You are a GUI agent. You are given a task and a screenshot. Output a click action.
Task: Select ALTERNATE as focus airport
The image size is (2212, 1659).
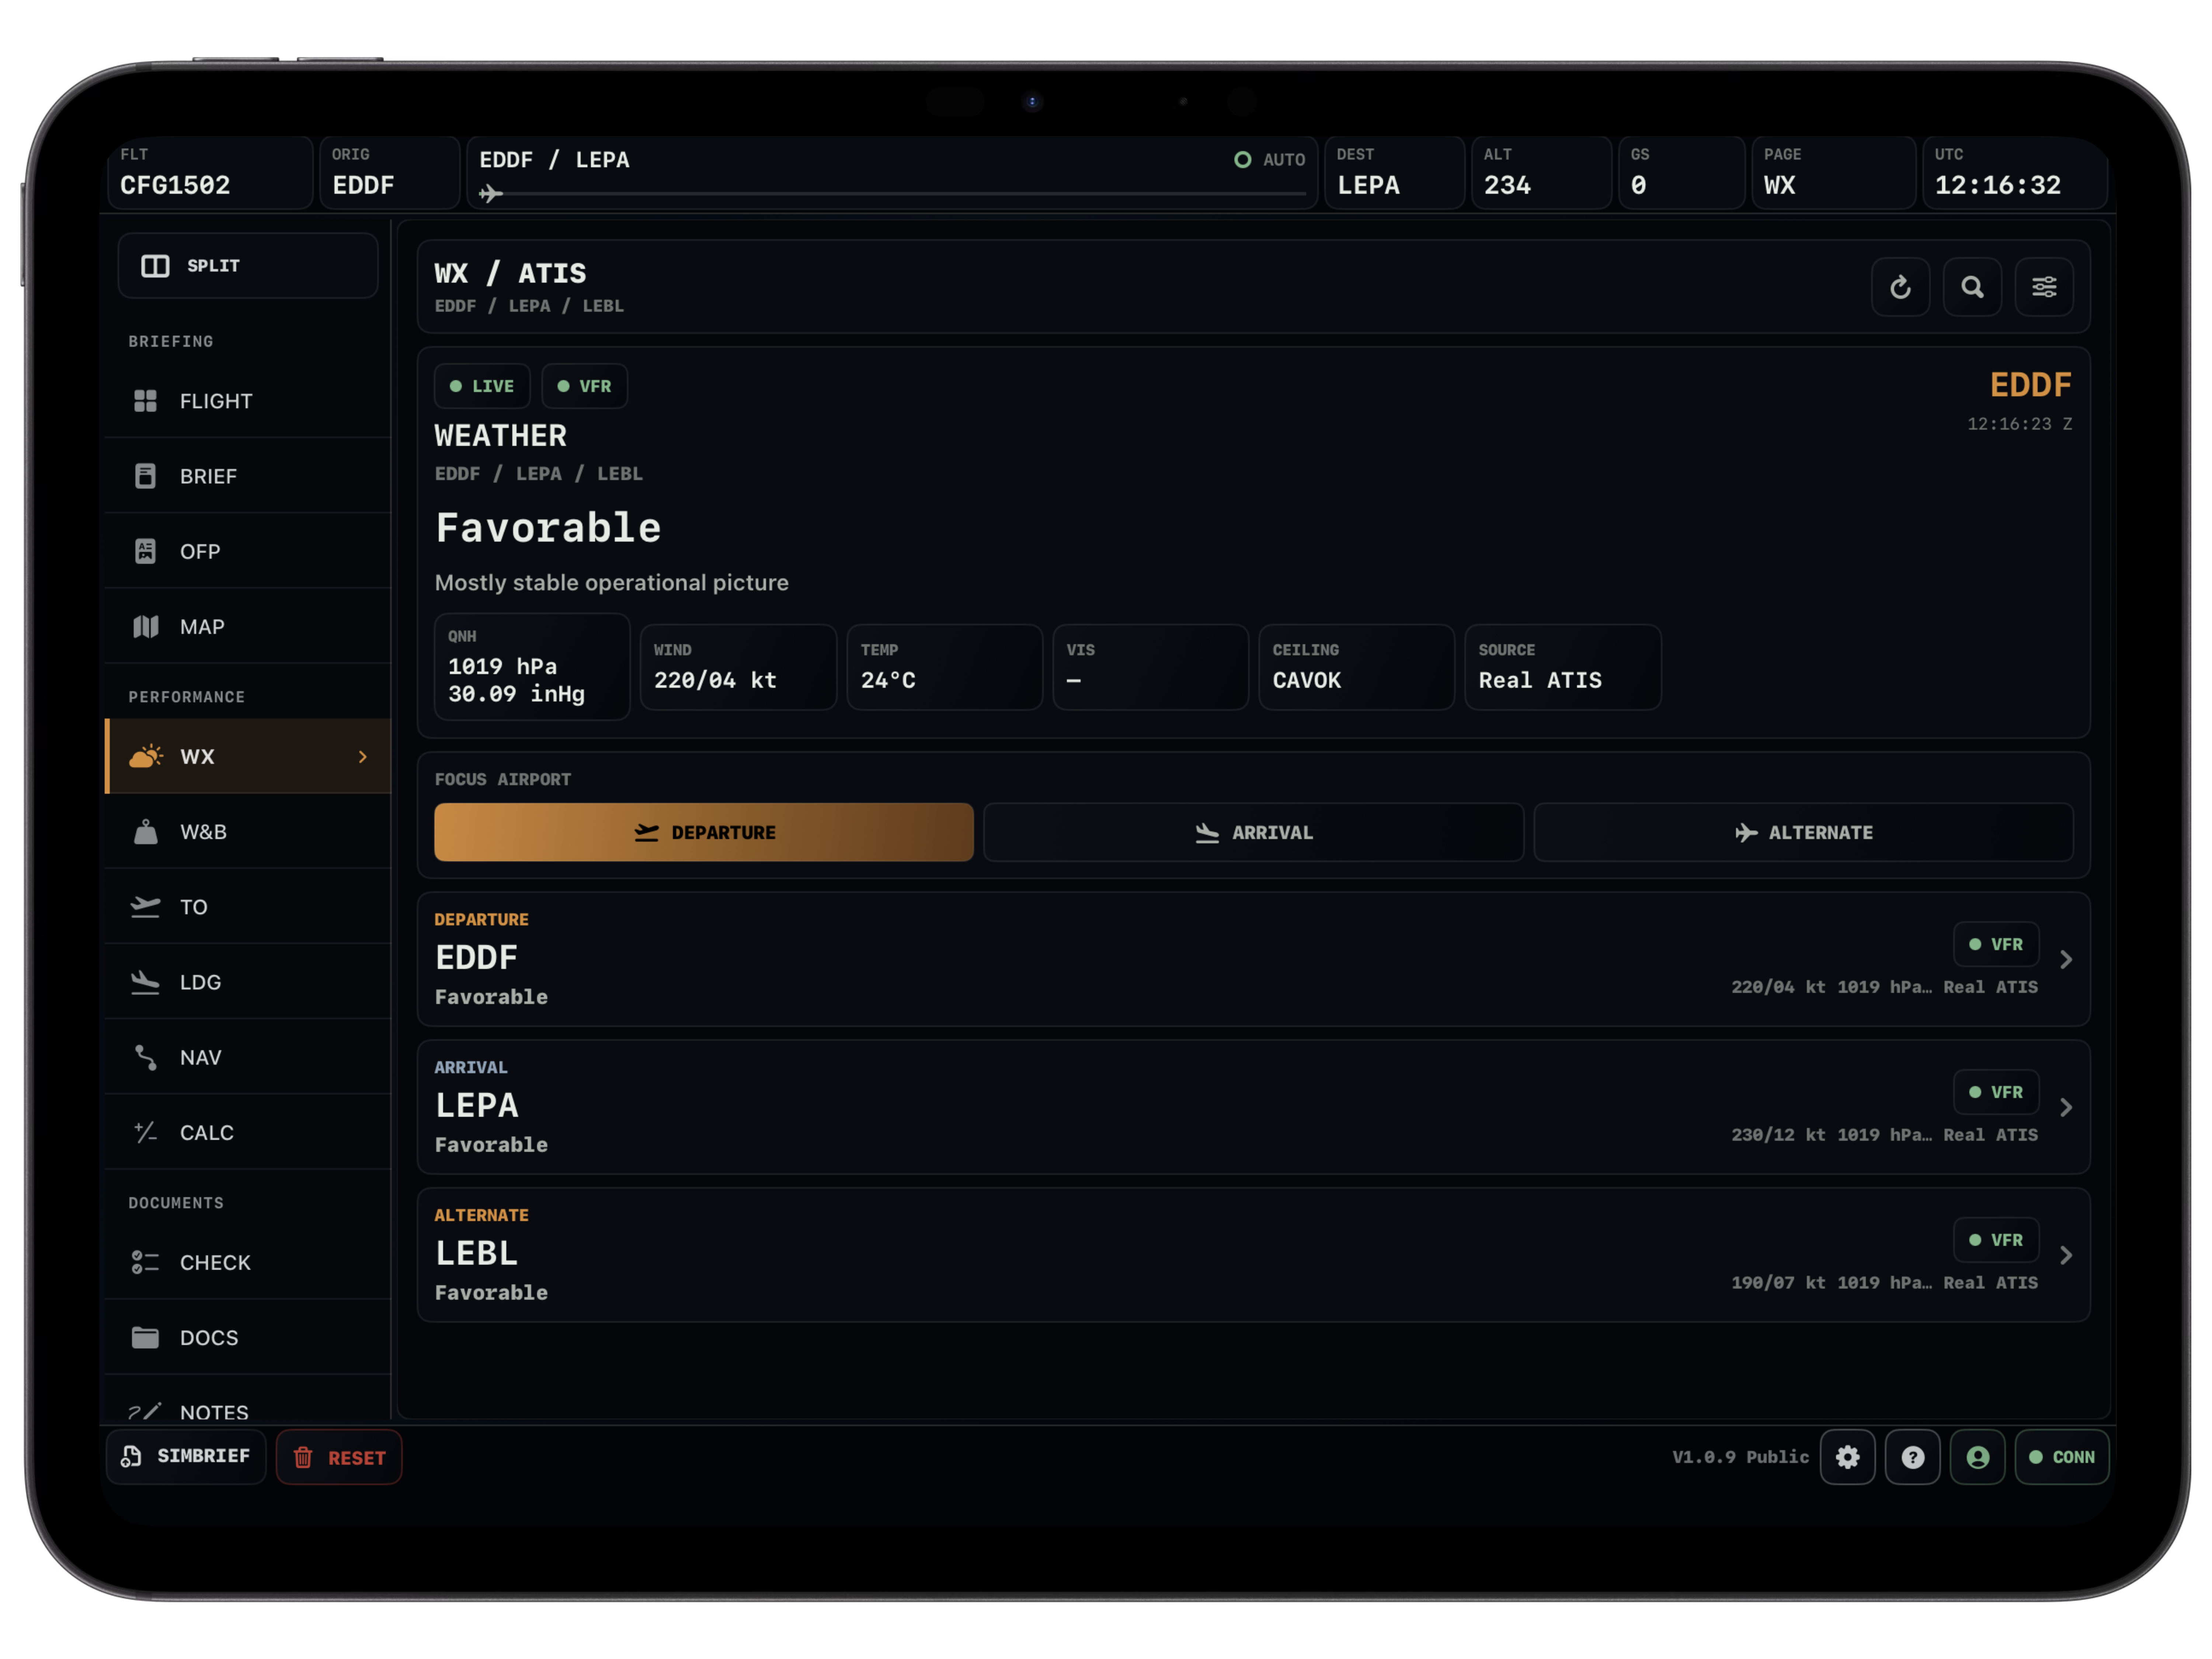[x=1804, y=832]
